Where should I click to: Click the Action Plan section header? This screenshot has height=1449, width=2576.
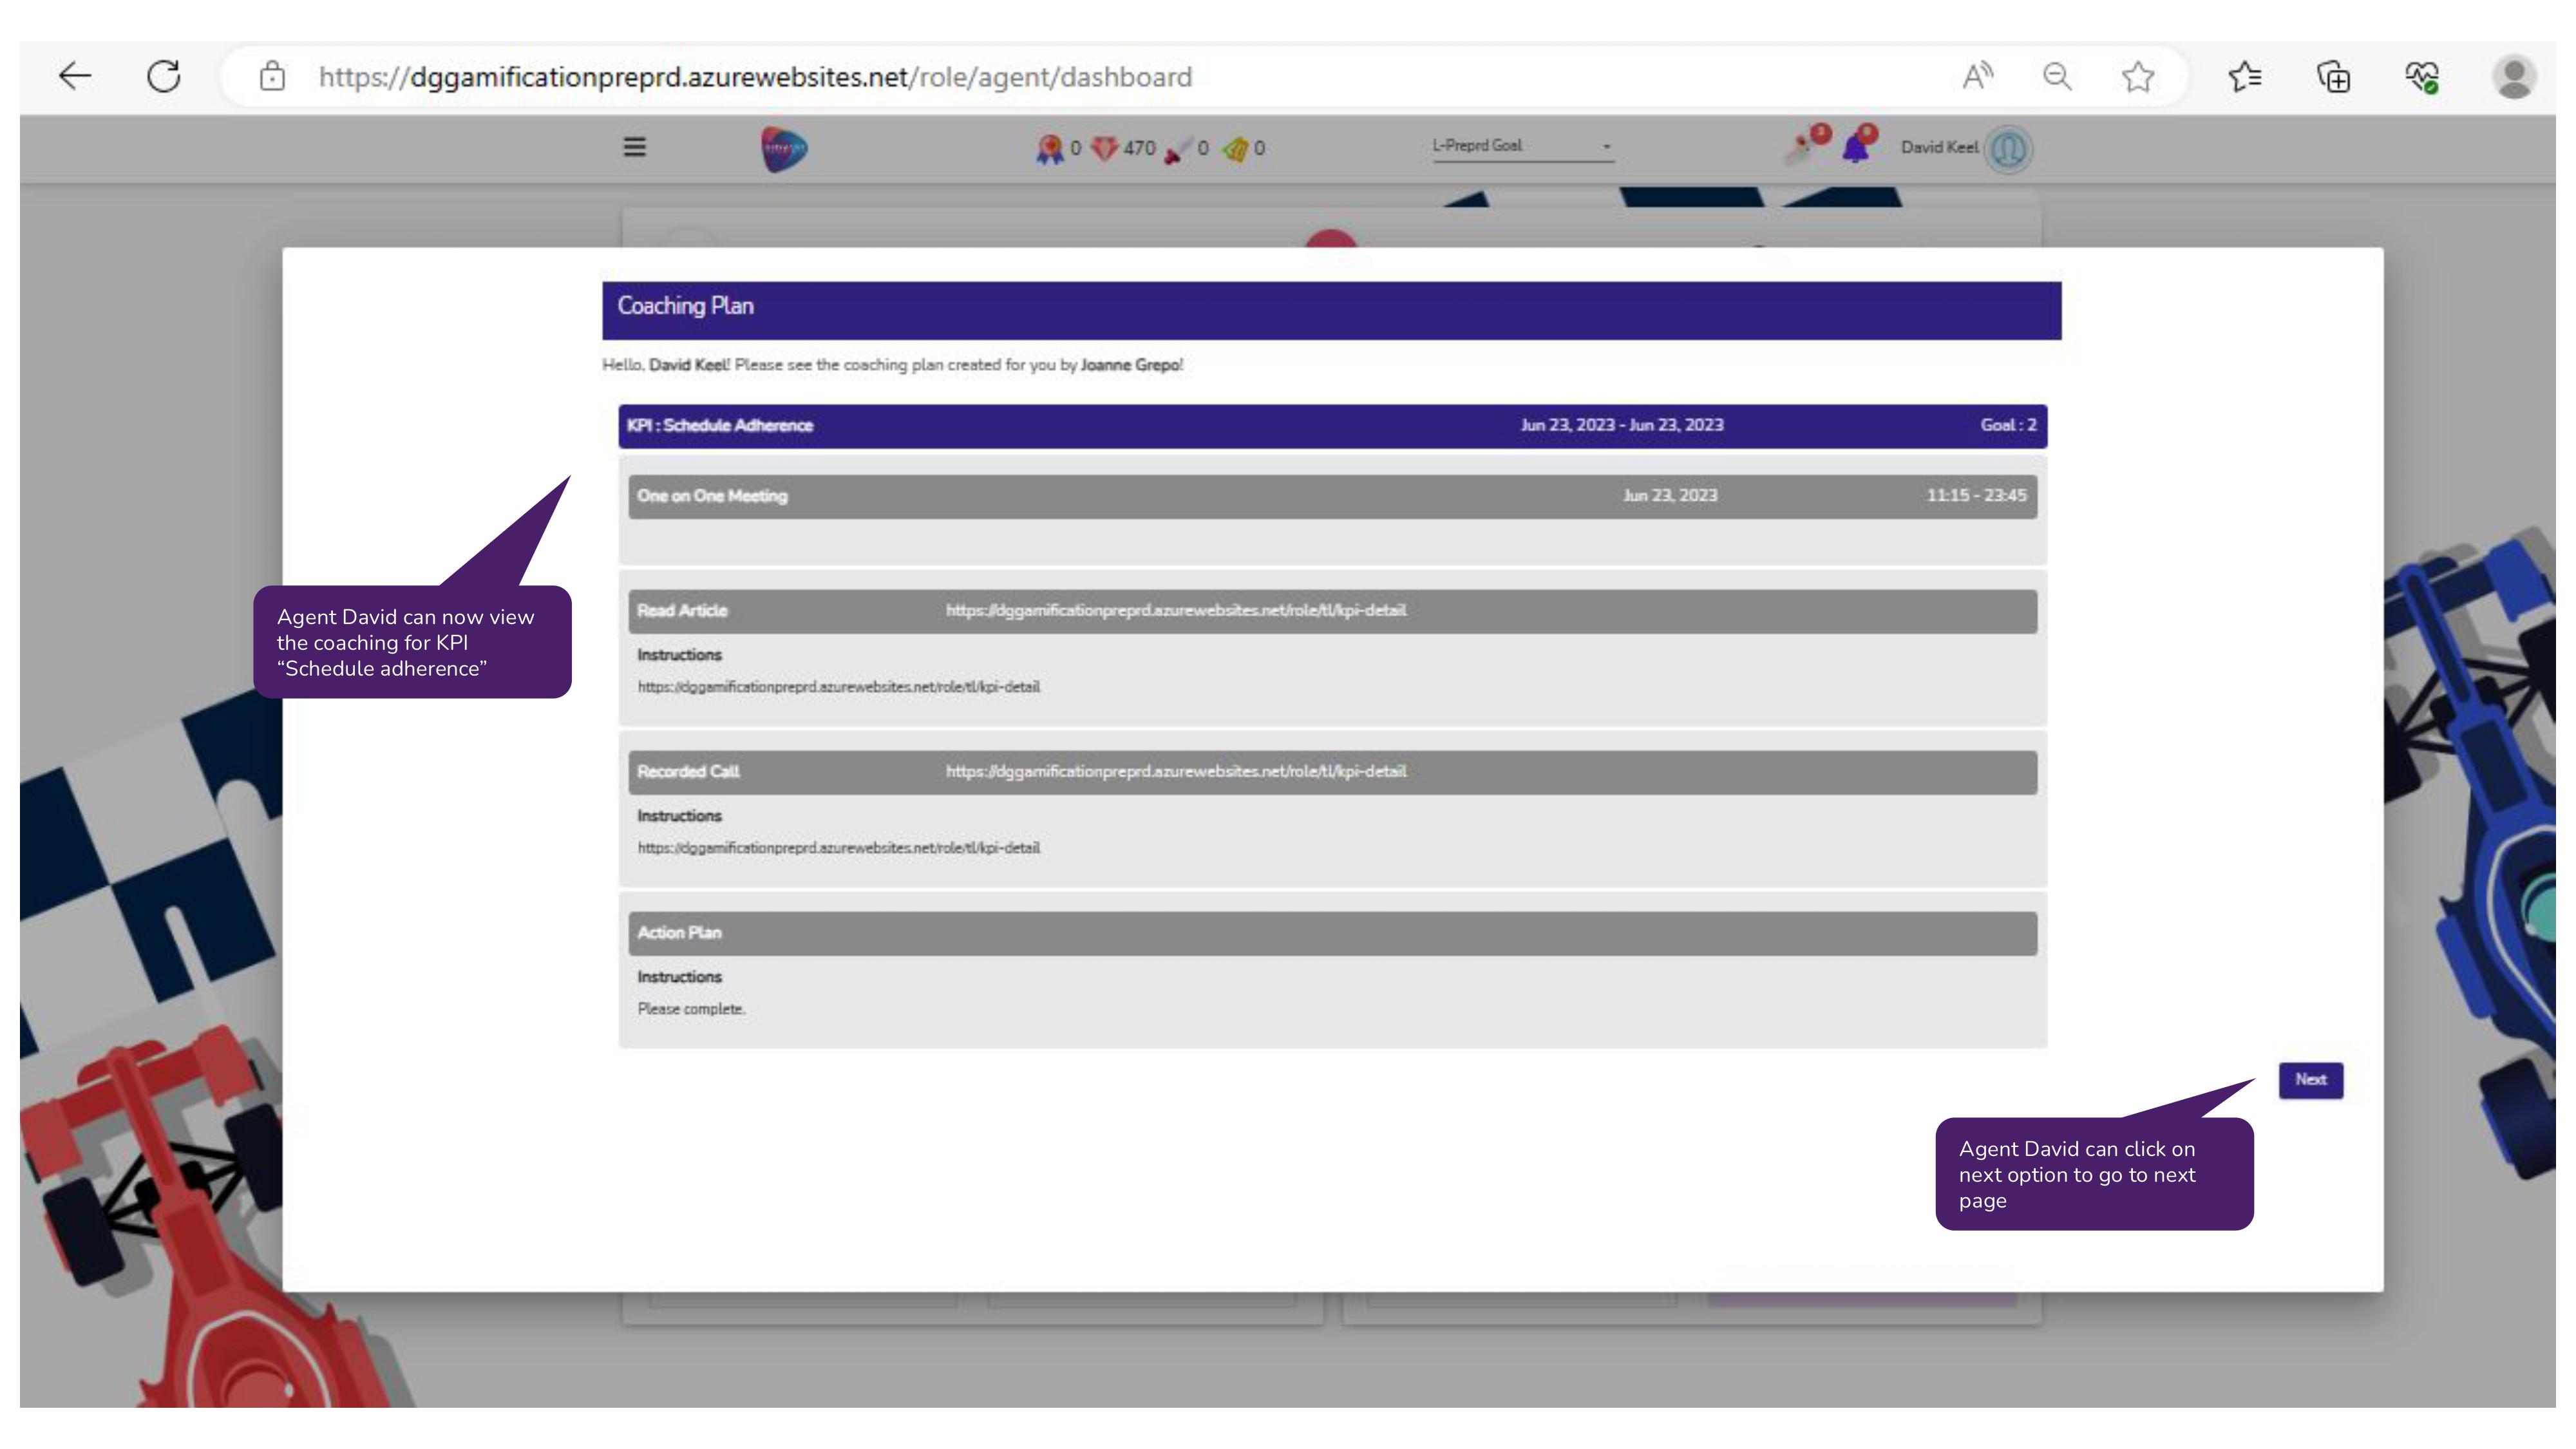1332,933
